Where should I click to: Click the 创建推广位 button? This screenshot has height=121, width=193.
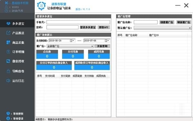coord(167,22)
